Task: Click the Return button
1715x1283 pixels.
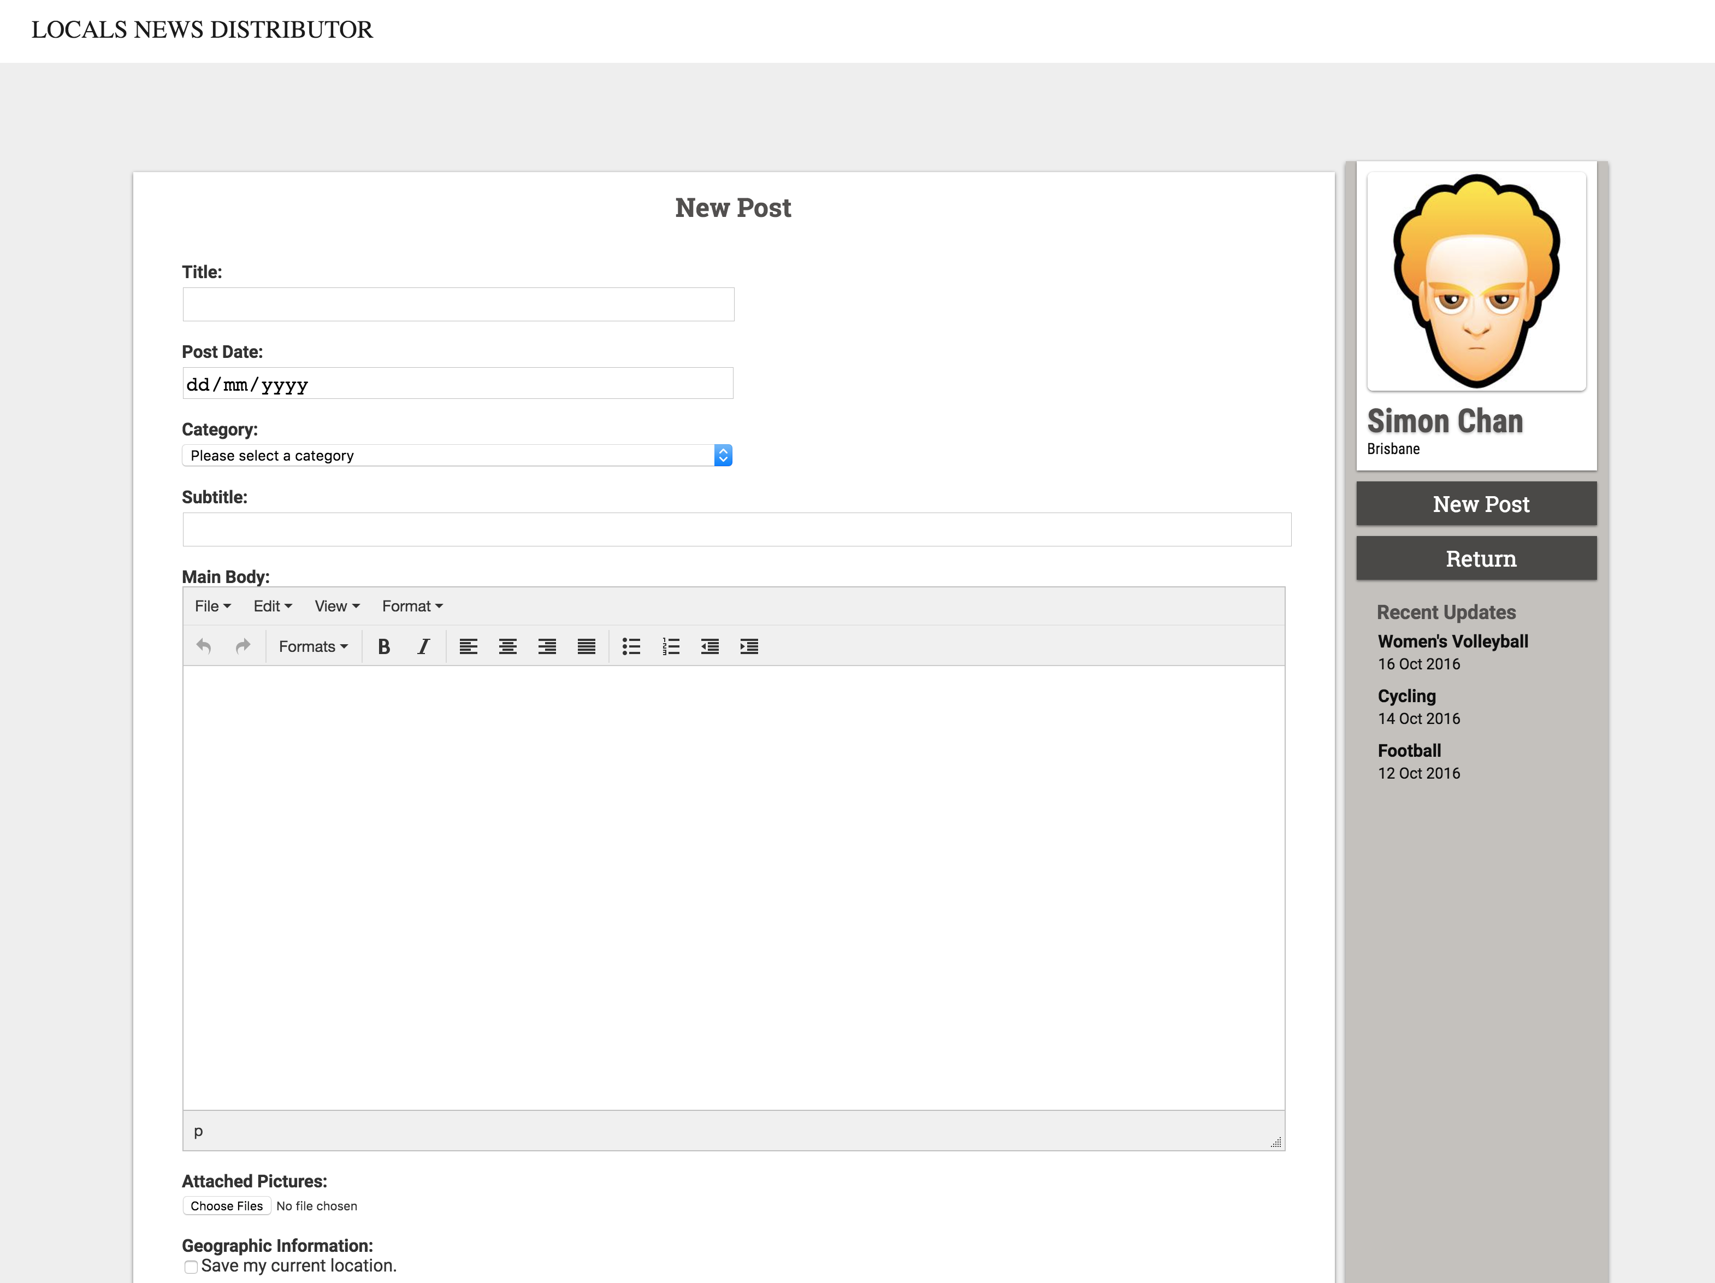Action: pyautogui.click(x=1476, y=558)
